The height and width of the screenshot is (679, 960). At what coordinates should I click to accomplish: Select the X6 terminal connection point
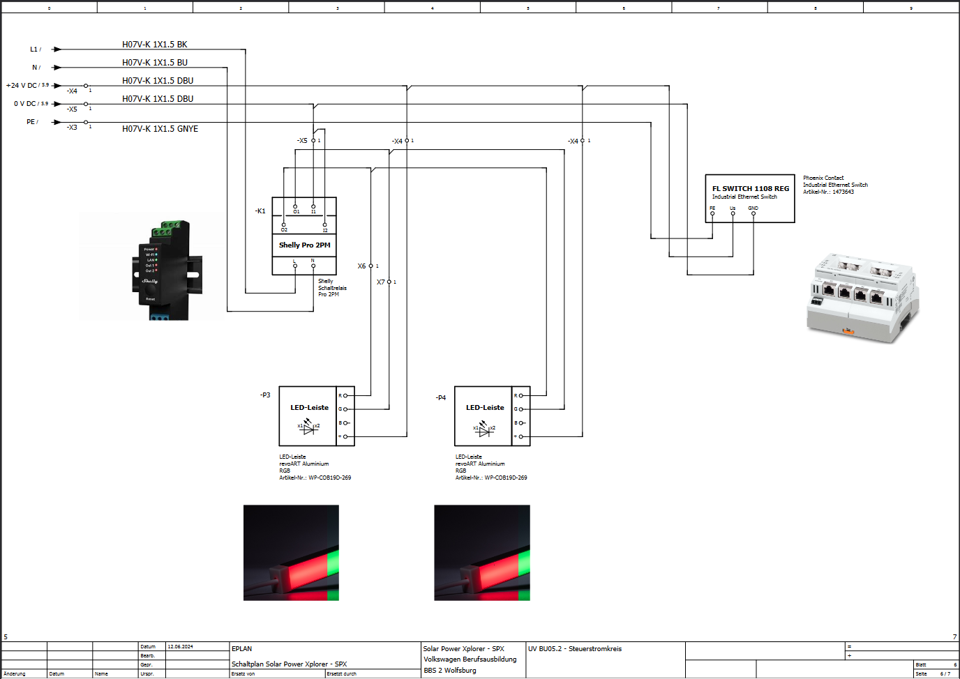click(x=370, y=266)
